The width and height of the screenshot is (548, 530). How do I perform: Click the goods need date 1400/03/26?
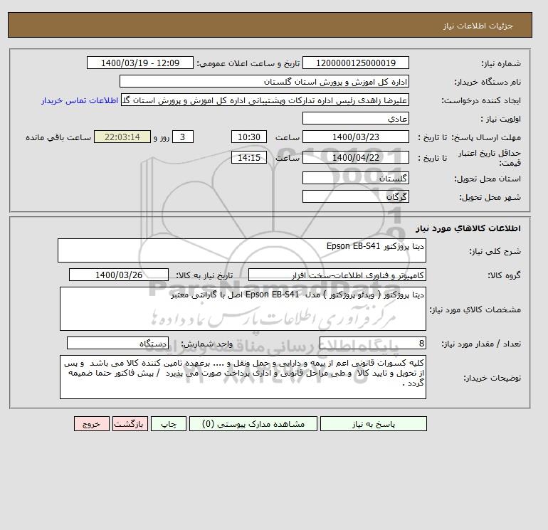coord(118,275)
